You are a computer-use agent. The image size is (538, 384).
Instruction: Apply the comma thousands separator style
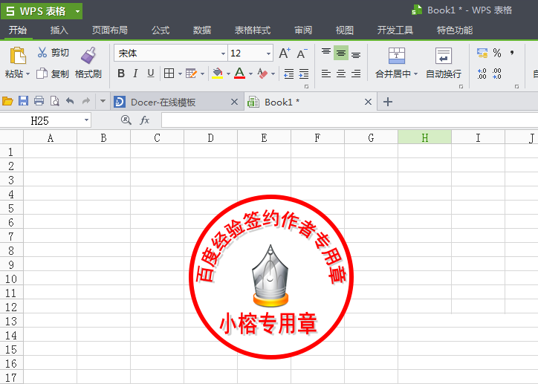pyautogui.click(x=512, y=53)
